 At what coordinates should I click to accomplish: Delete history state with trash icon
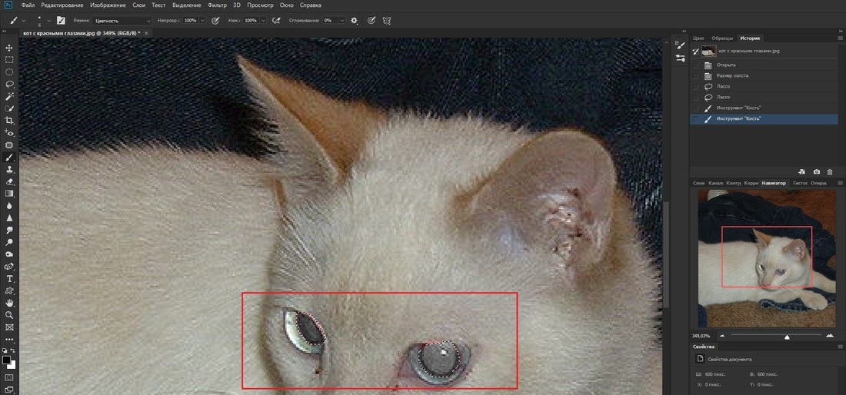pos(830,171)
